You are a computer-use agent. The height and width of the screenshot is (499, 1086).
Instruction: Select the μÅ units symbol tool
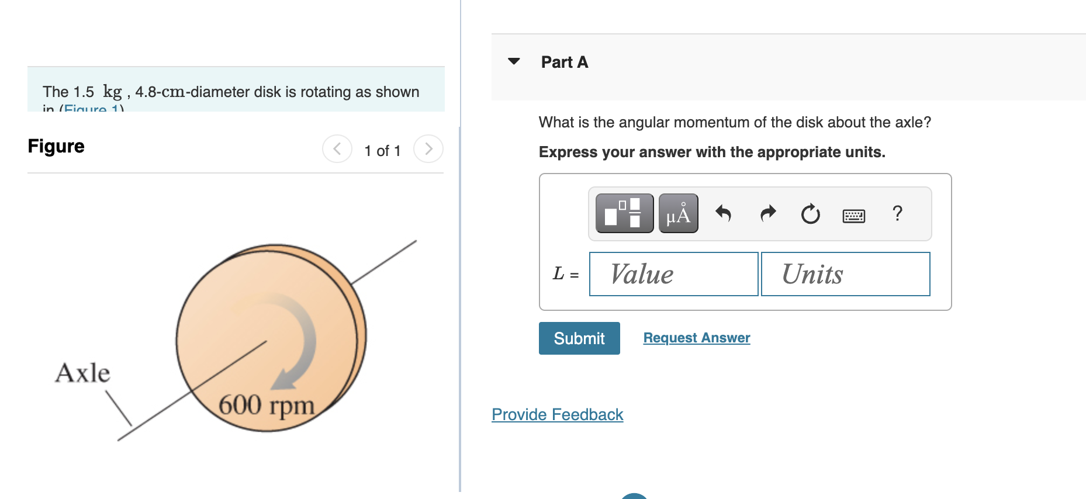(677, 213)
